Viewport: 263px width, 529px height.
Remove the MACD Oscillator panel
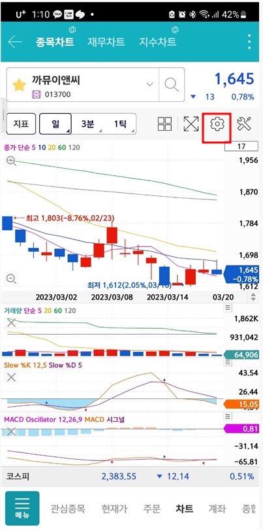[x=11, y=432]
